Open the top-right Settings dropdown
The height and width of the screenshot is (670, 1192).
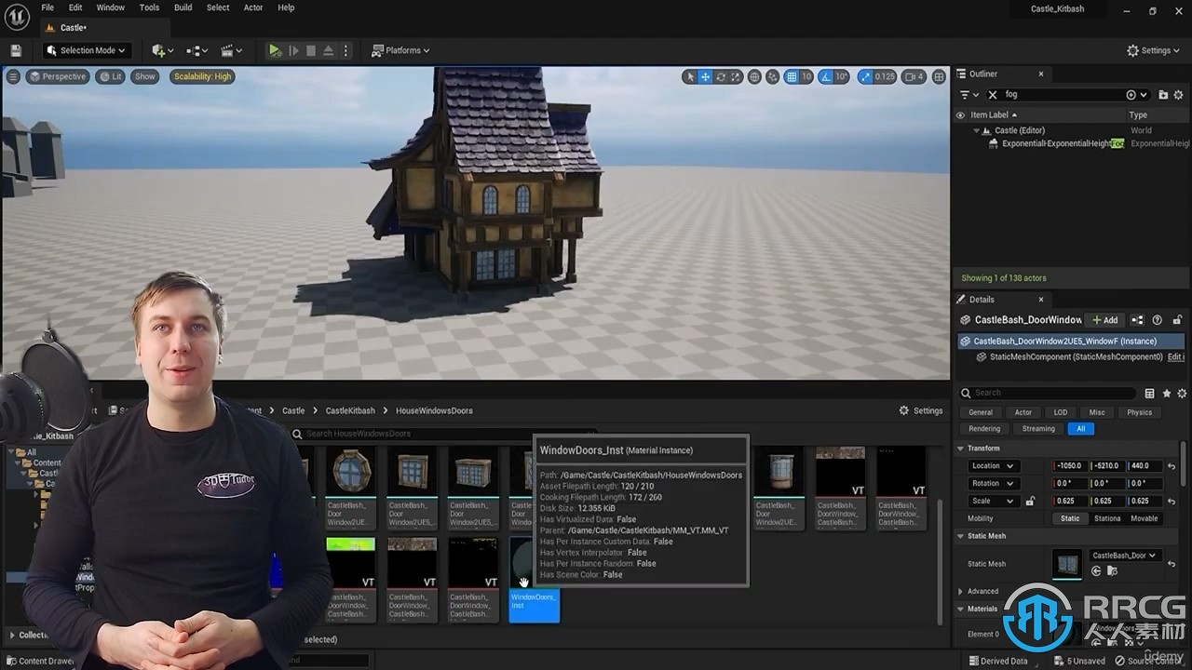point(1154,50)
